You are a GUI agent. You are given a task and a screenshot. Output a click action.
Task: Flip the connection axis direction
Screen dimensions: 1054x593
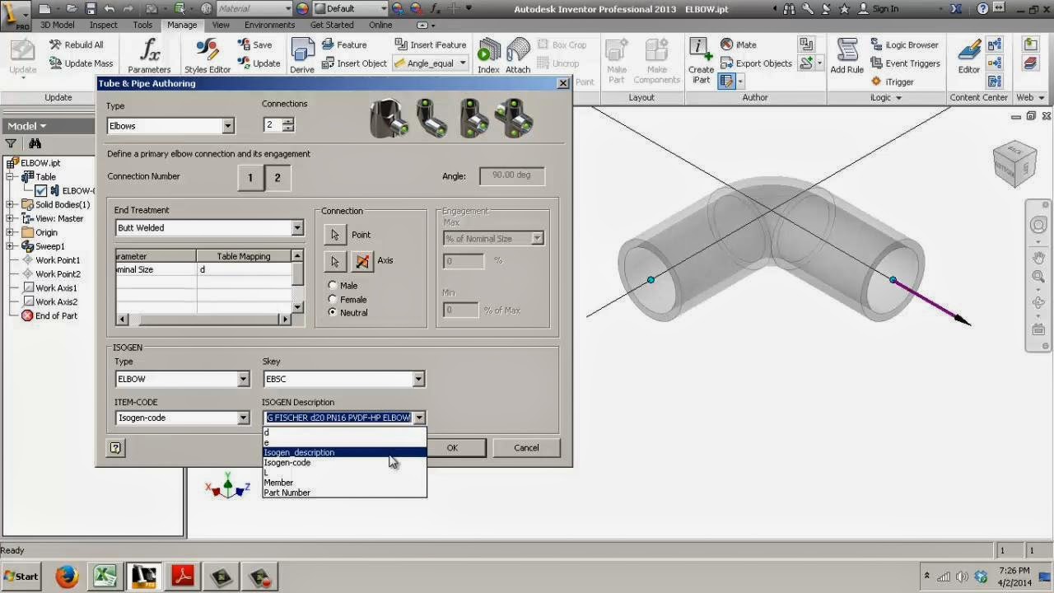pos(362,261)
